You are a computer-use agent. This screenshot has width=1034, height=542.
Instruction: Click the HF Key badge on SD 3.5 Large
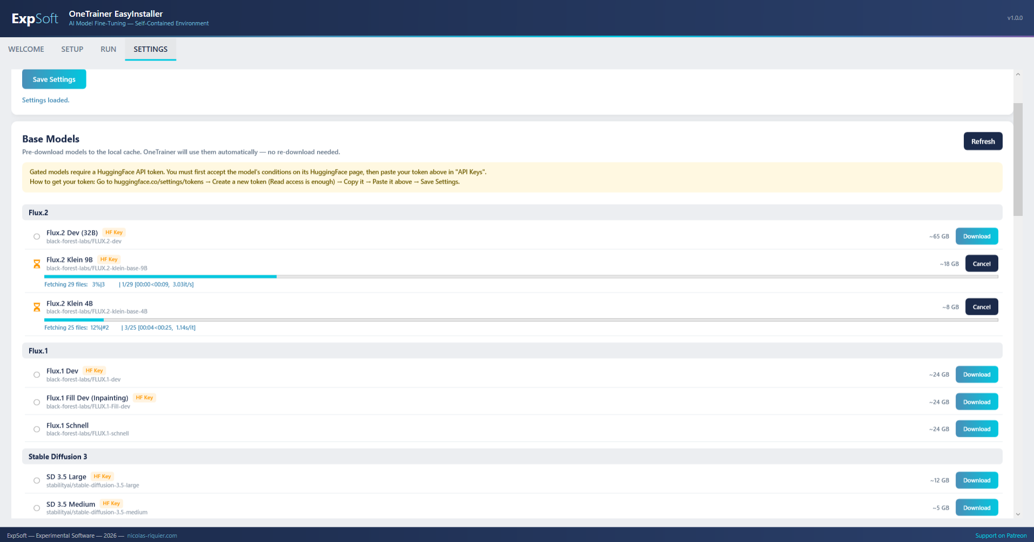102,477
